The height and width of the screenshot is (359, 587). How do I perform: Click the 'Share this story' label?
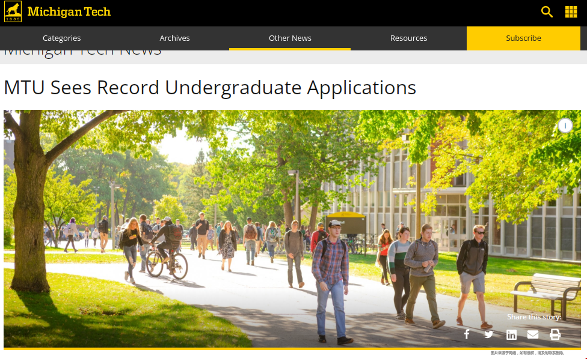[x=533, y=317]
